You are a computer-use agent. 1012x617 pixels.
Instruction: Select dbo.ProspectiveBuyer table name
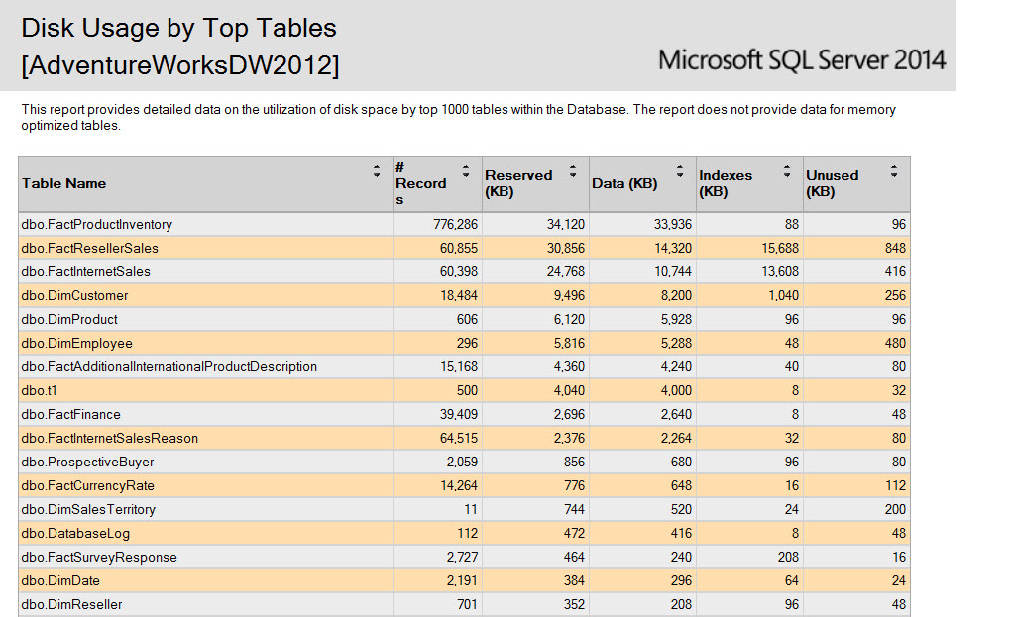(x=88, y=463)
